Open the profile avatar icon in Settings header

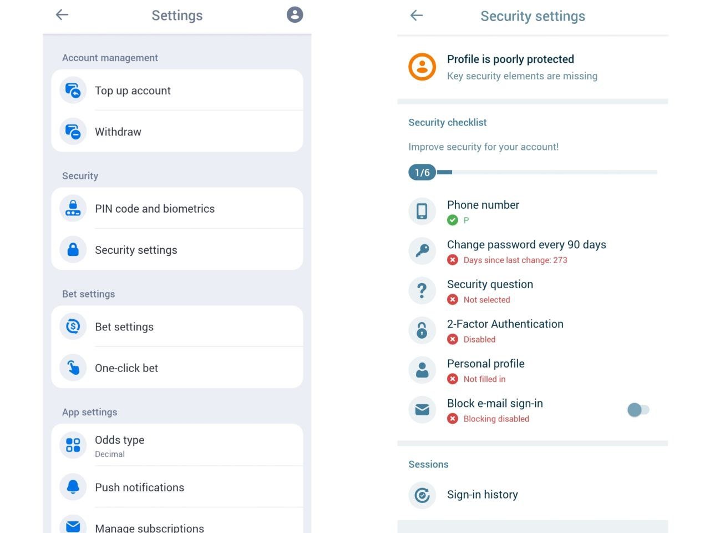pyautogui.click(x=295, y=14)
